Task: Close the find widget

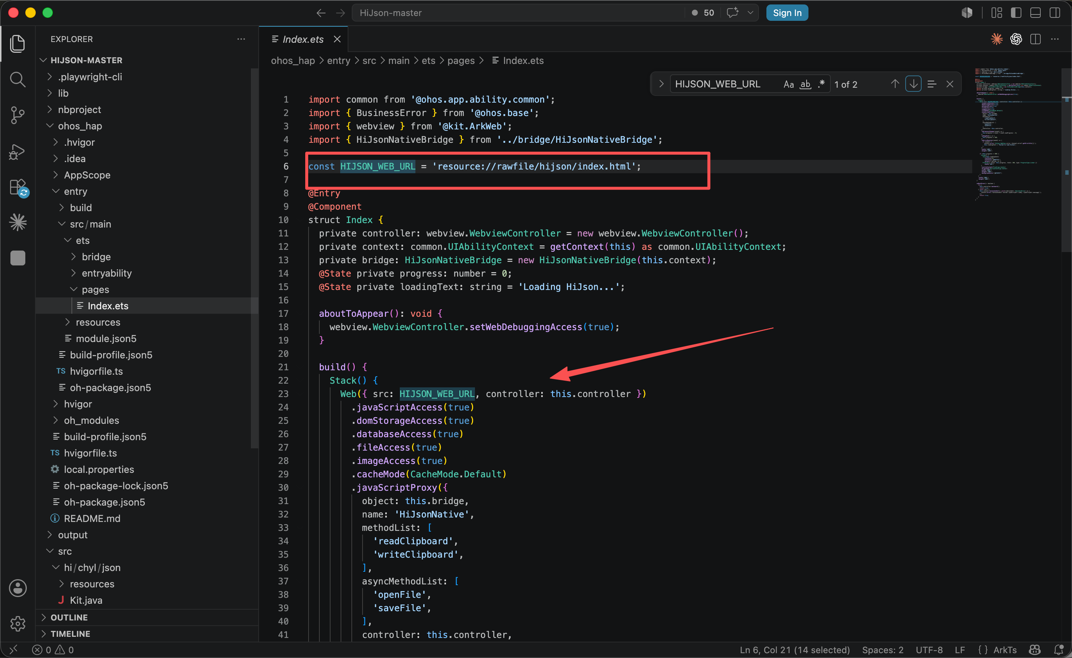Action: [950, 84]
